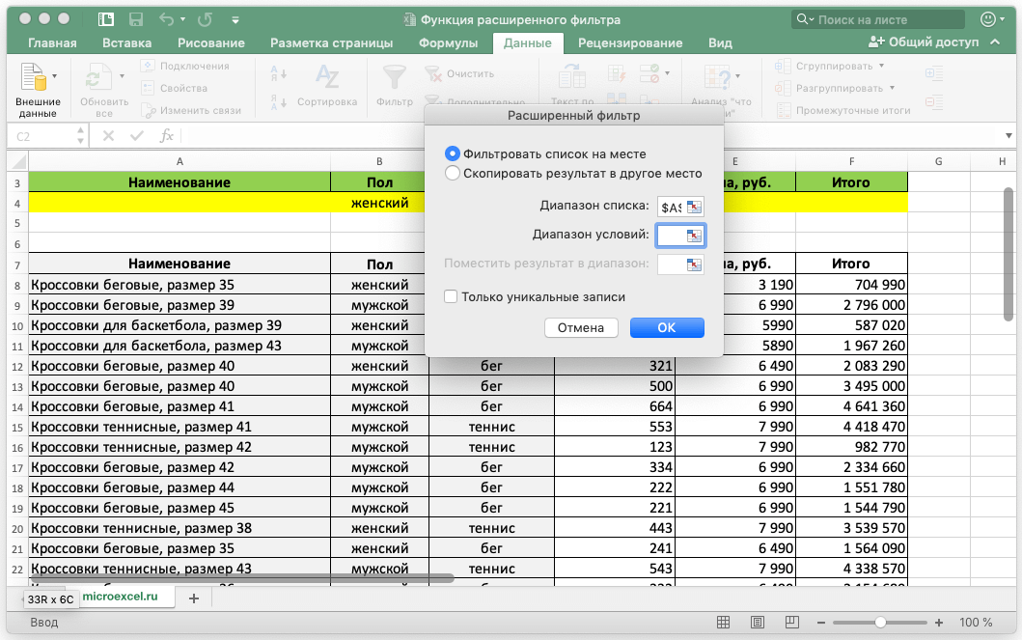Click the confirm checkmark in formula bar
The width and height of the screenshot is (1022, 640).
coord(137,135)
